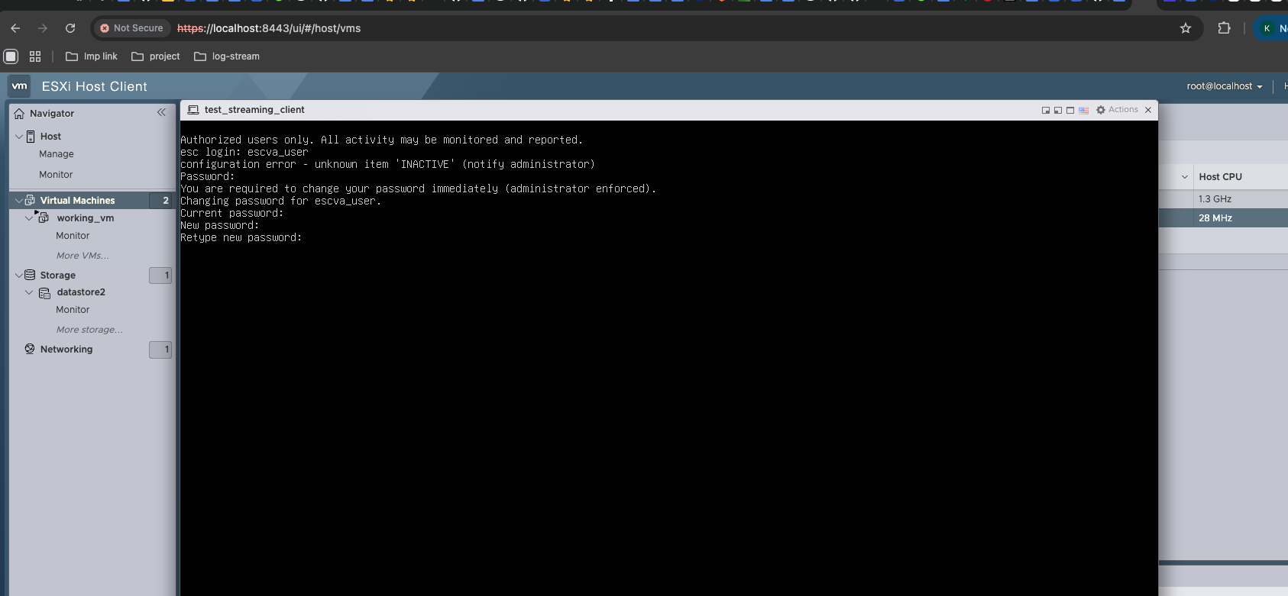Screen dimensions: 1288x596
Task: Collapse the datastore2 tree entry
Action: point(29,292)
